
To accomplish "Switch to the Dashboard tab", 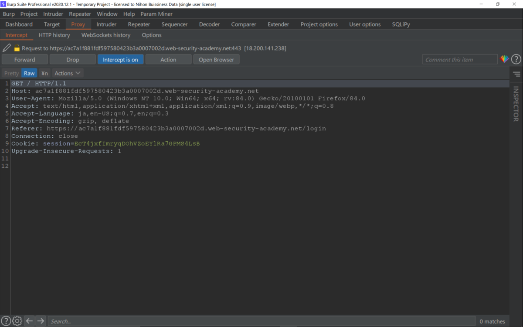I will (x=19, y=24).
